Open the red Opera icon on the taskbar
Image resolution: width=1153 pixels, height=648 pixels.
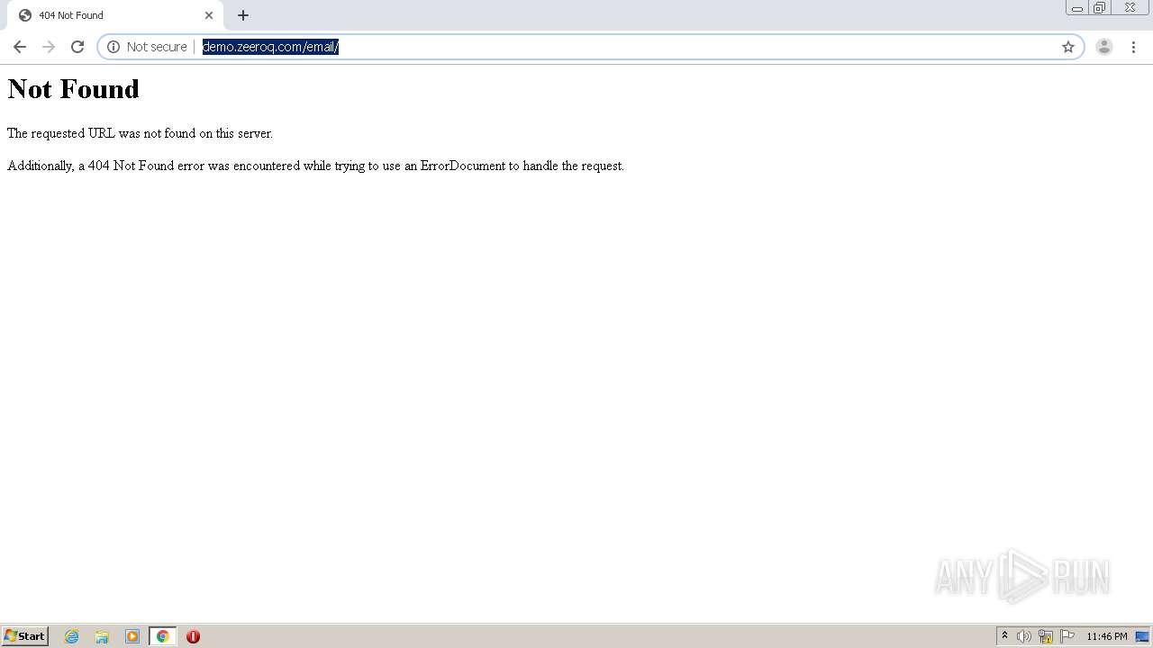pos(193,636)
